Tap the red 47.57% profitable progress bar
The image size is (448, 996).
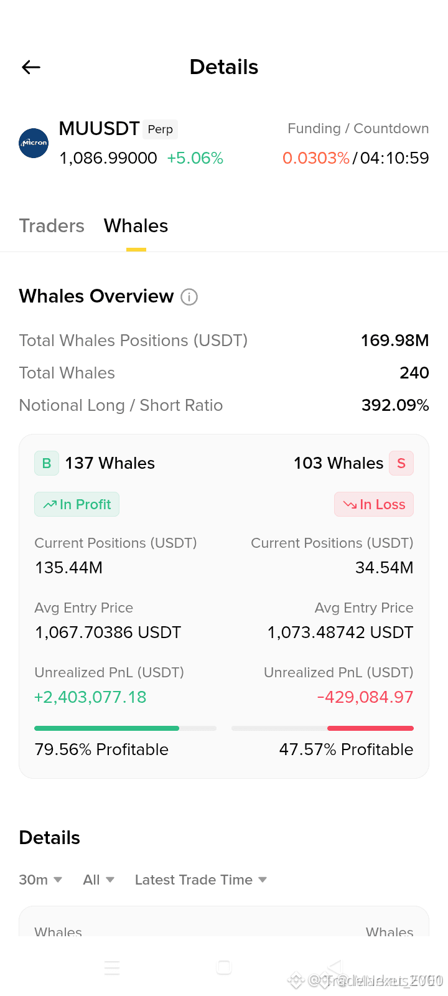pos(322,728)
